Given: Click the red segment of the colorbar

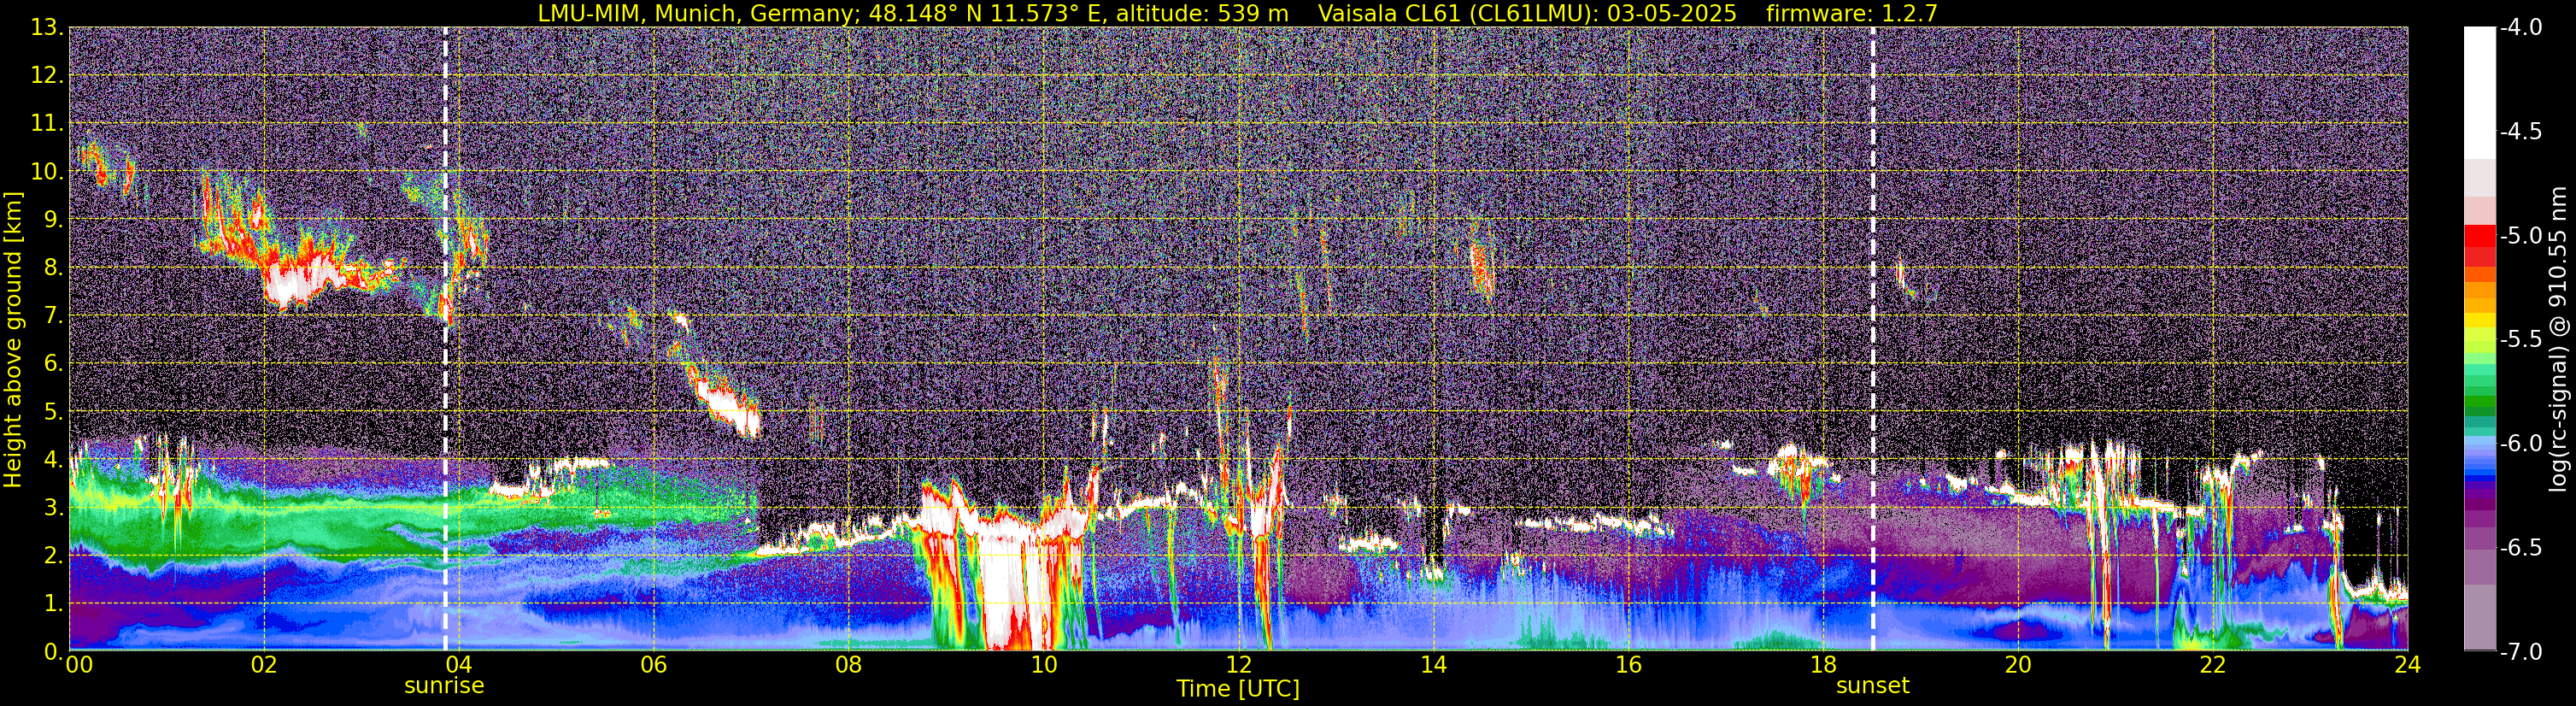Looking at the screenshot, I should pyautogui.click(x=2480, y=236).
